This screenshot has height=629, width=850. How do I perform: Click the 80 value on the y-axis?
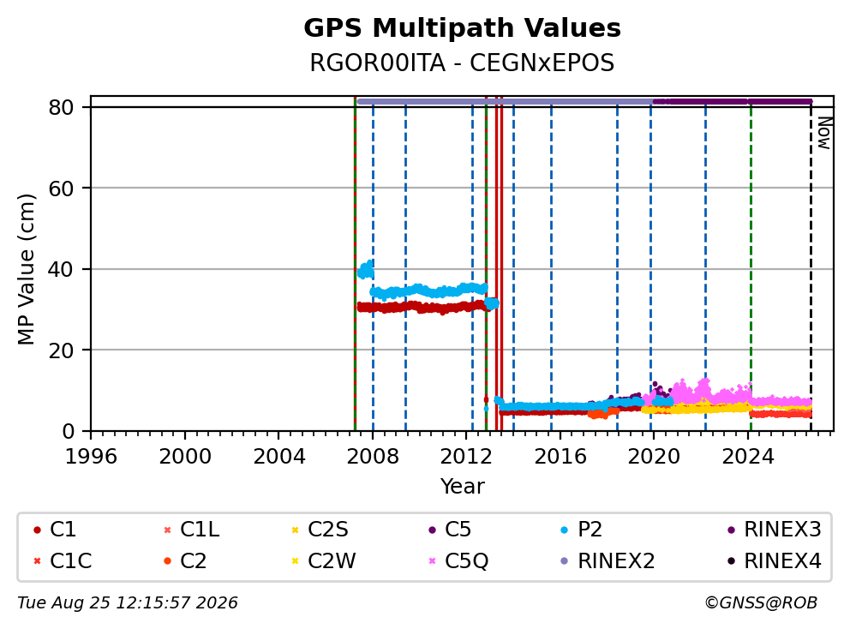pyautogui.click(x=61, y=107)
